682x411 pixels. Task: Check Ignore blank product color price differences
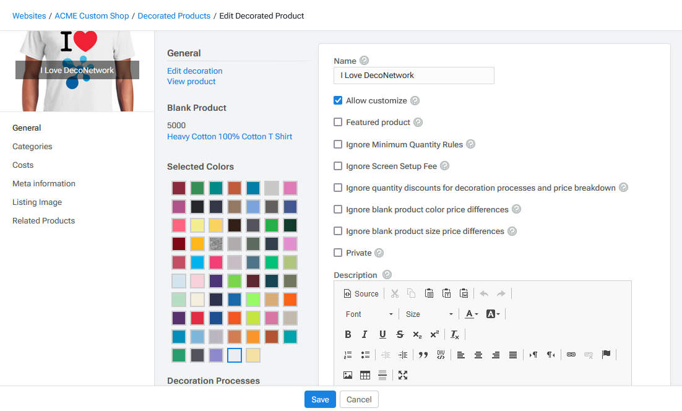point(338,210)
